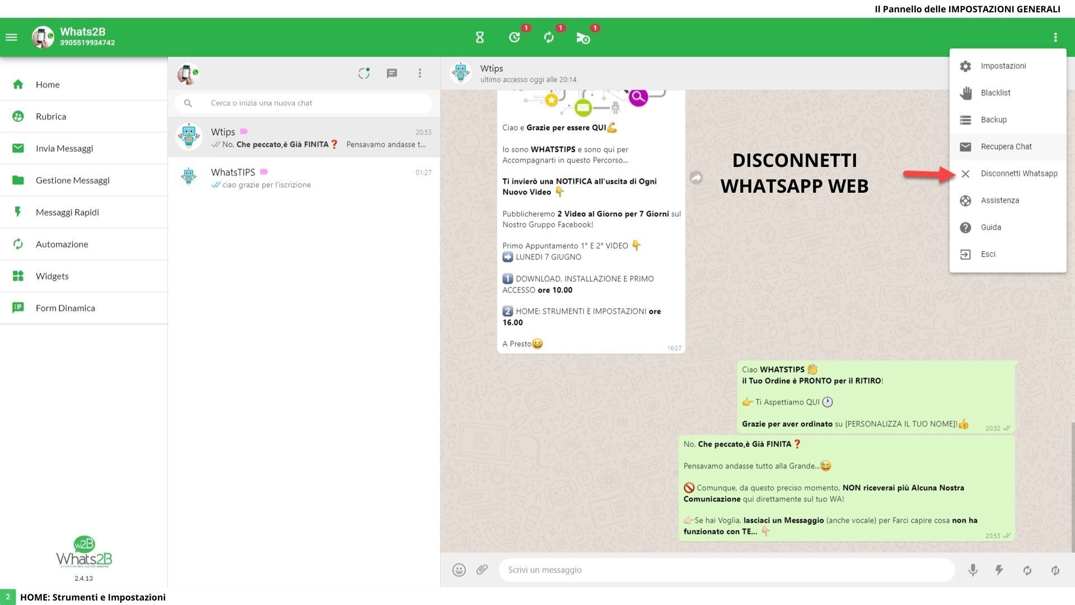1075x605 pixels.
Task: Open Rubrica in the sidebar
Action: point(84,117)
